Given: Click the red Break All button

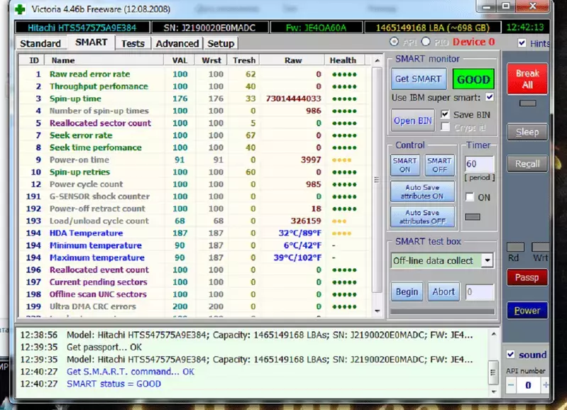Looking at the screenshot, I should [x=527, y=79].
